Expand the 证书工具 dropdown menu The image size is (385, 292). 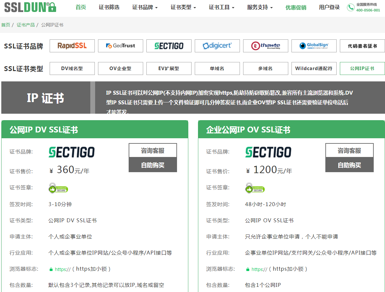point(222,7)
